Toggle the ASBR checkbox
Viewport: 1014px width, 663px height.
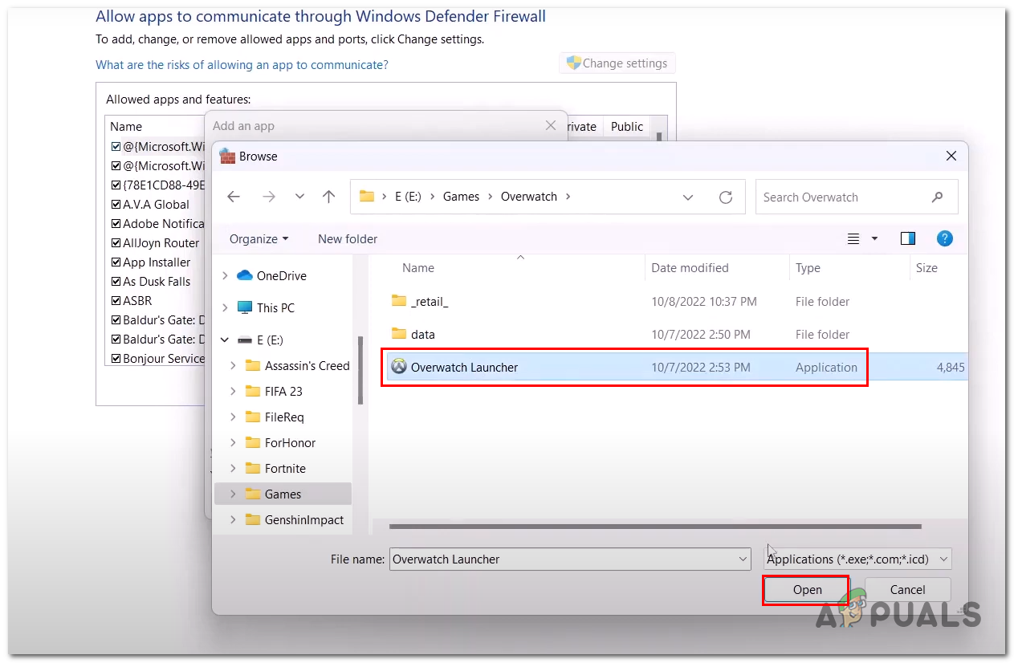(x=116, y=300)
